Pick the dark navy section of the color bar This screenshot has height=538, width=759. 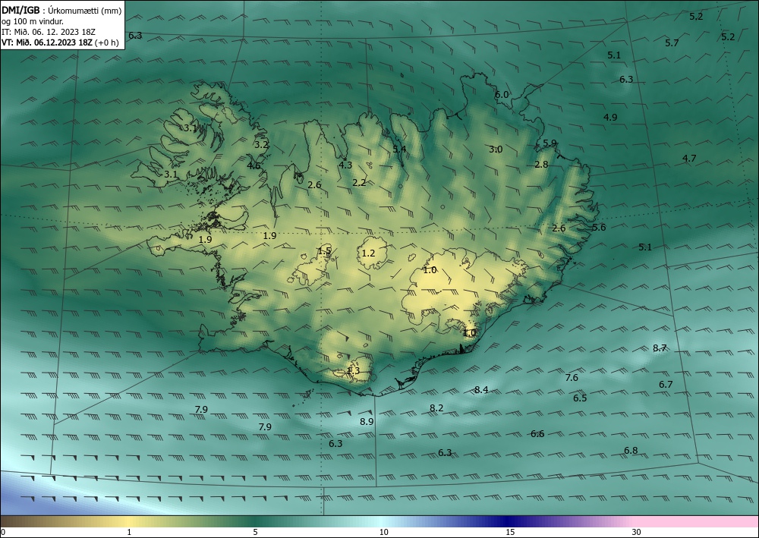[x=505, y=521]
